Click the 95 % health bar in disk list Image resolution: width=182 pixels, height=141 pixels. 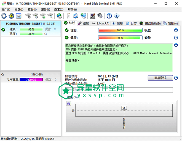(x=31, y=29)
